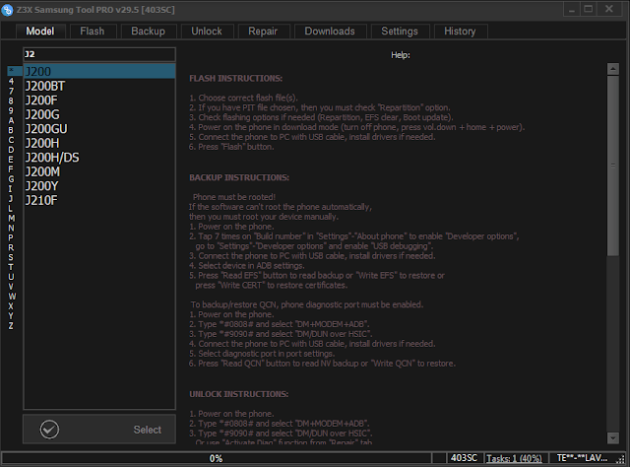The width and height of the screenshot is (630, 467).
Task: Open the Flash tab
Action: [x=93, y=31]
